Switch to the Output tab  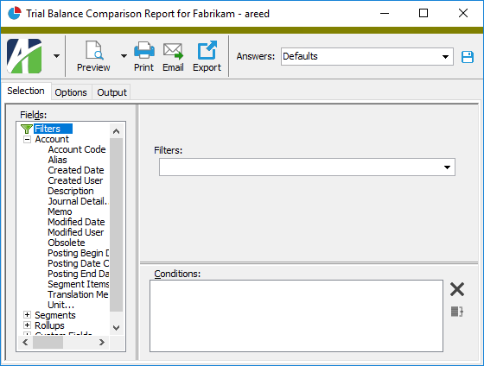point(111,92)
